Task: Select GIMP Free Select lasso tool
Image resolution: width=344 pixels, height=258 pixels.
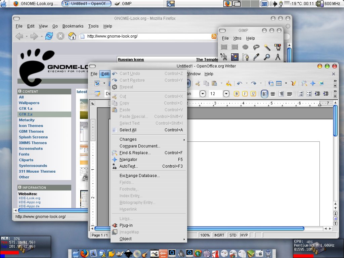Action: (256, 47)
